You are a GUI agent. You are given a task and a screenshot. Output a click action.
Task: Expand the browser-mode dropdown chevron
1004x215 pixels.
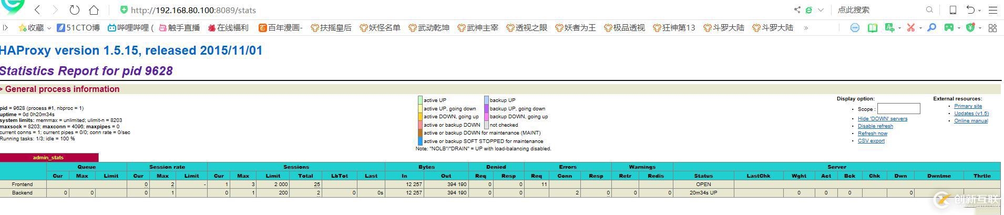coord(821,9)
